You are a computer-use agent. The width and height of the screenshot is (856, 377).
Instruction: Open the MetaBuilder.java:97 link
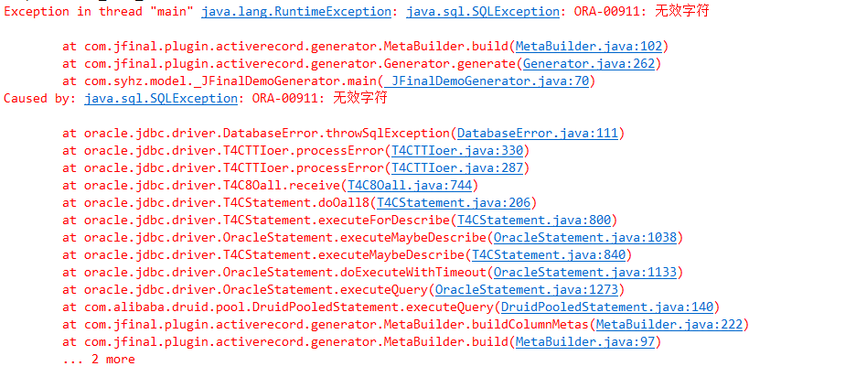[584, 342]
